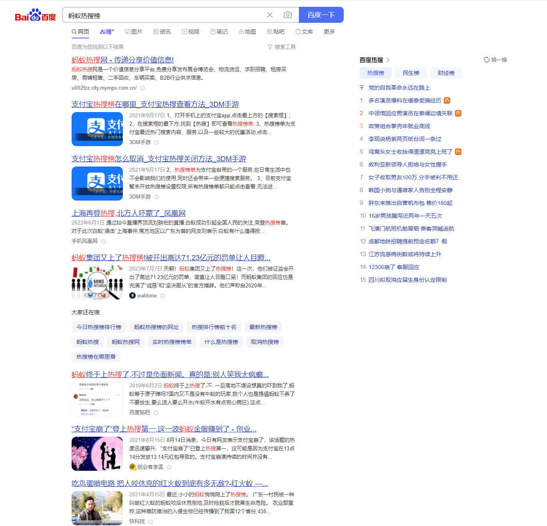Click thumbnail of 支付宝热搜榜在哪里 result
547x526 pixels.
(x=97, y=129)
